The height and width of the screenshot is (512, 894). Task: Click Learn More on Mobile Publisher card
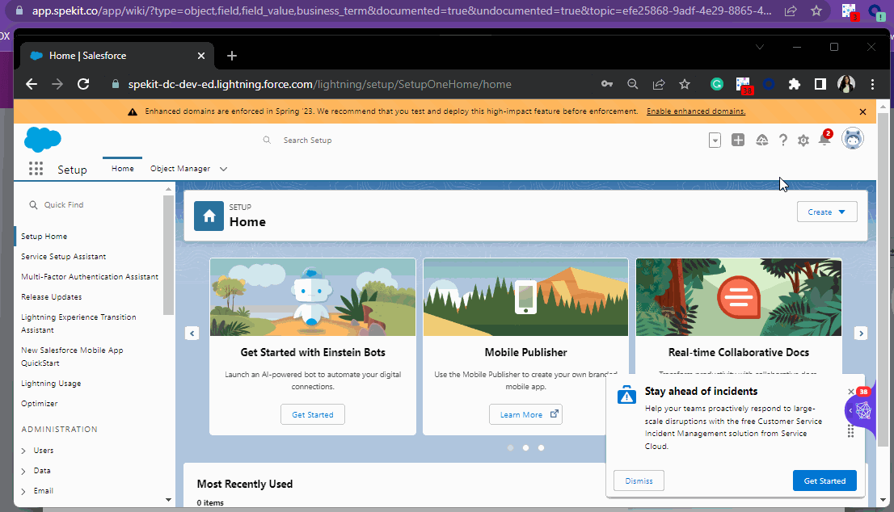tap(525, 414)
